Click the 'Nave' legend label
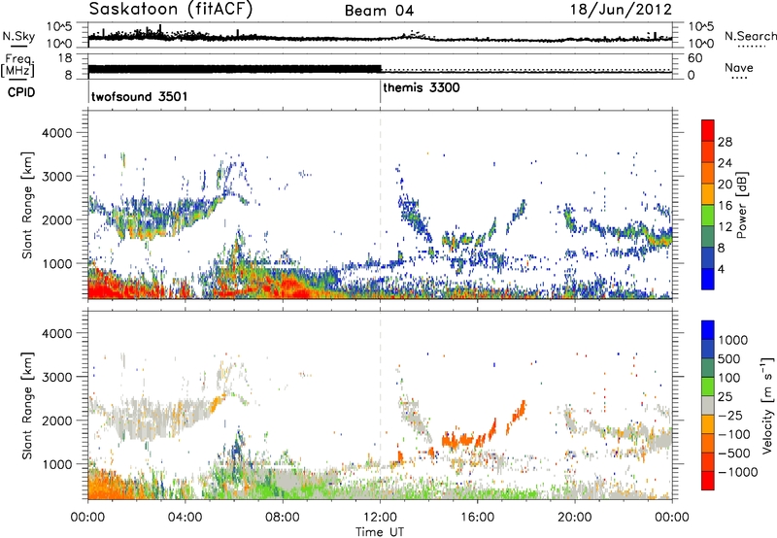This screenshot has height=538, width=777. coord(739,67)
